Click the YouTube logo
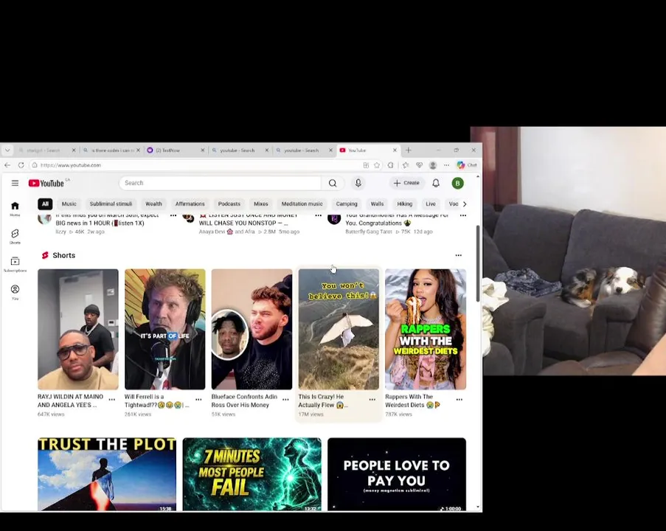Viewport: 666px width, 531px height. 46,183
